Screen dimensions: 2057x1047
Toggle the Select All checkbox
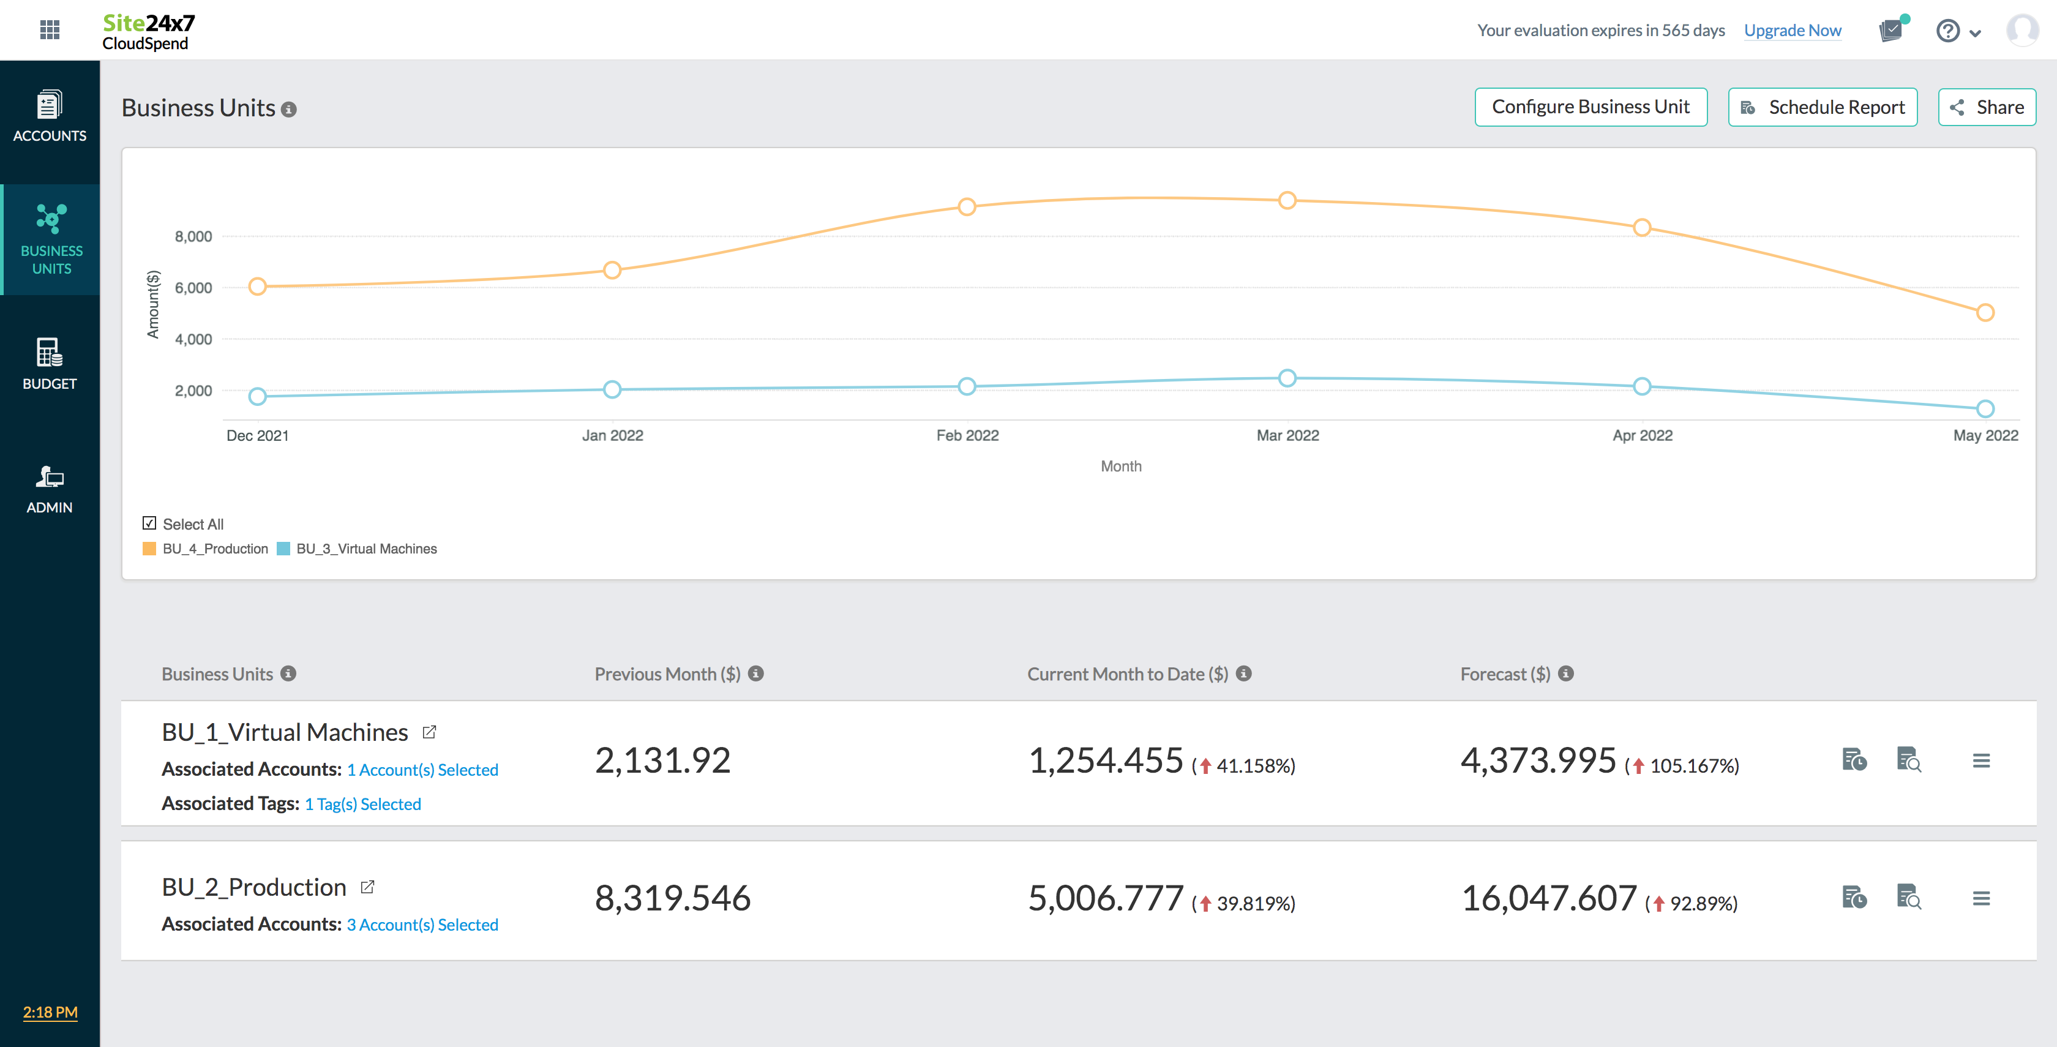tap(149, 523)
